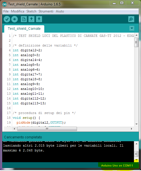141x171 pixels.
Task: Open the Serial Monitor magnifier icon
Action: tap(131, 19)
